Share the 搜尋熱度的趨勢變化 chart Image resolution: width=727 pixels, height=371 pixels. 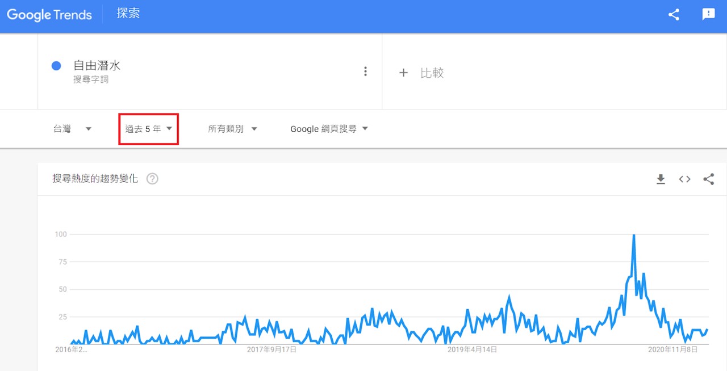(x=708, y=179)
